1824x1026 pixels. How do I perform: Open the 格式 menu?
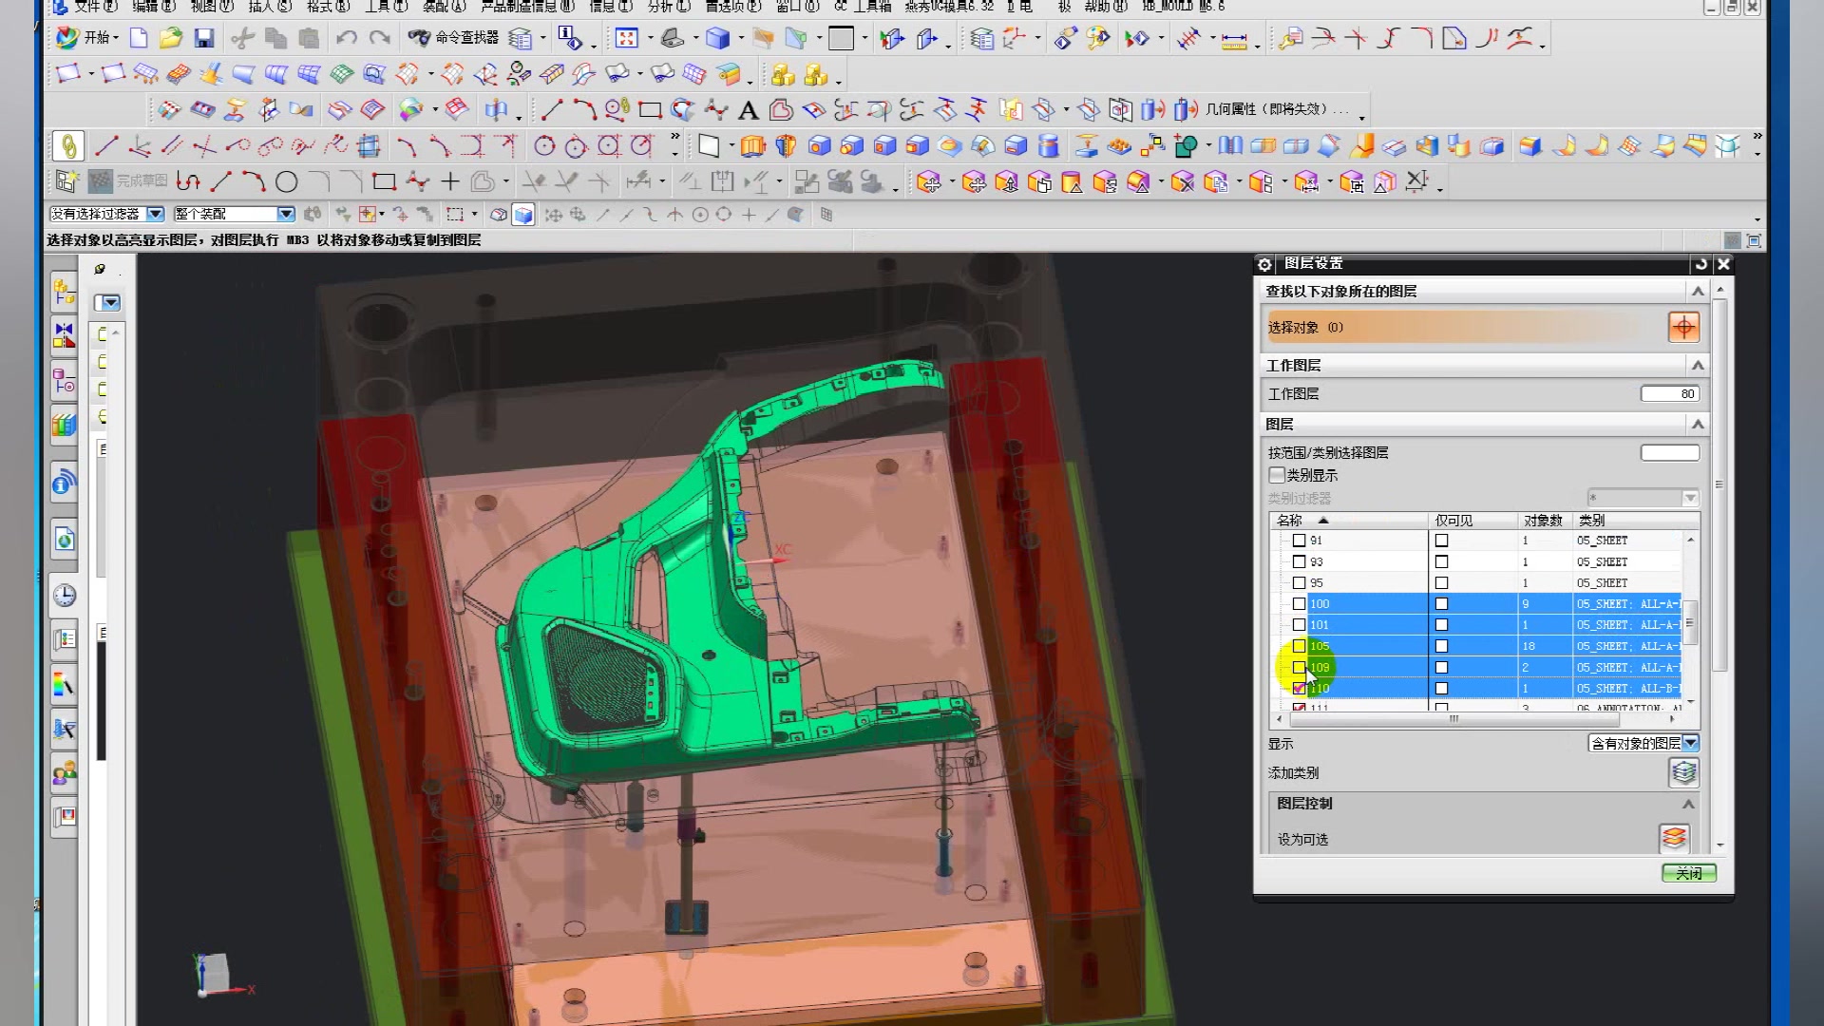(x=328, y=7)
